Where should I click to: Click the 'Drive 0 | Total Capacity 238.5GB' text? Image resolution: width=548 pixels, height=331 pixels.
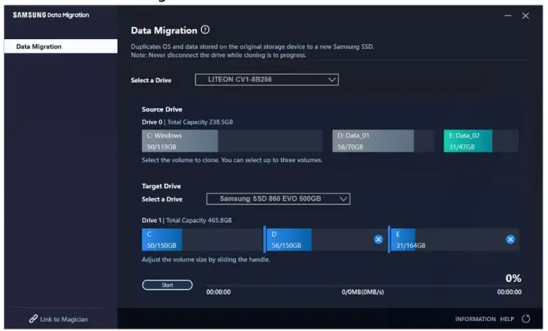[188, 122]
